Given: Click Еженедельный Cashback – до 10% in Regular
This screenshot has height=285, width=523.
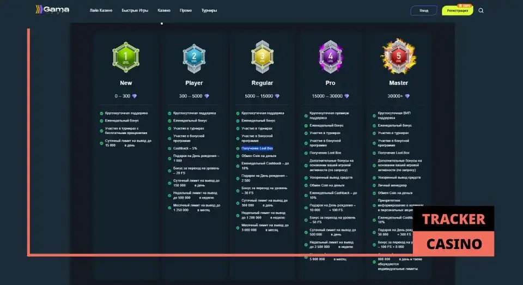Looking at the screenshot, I should pos(265,166).
